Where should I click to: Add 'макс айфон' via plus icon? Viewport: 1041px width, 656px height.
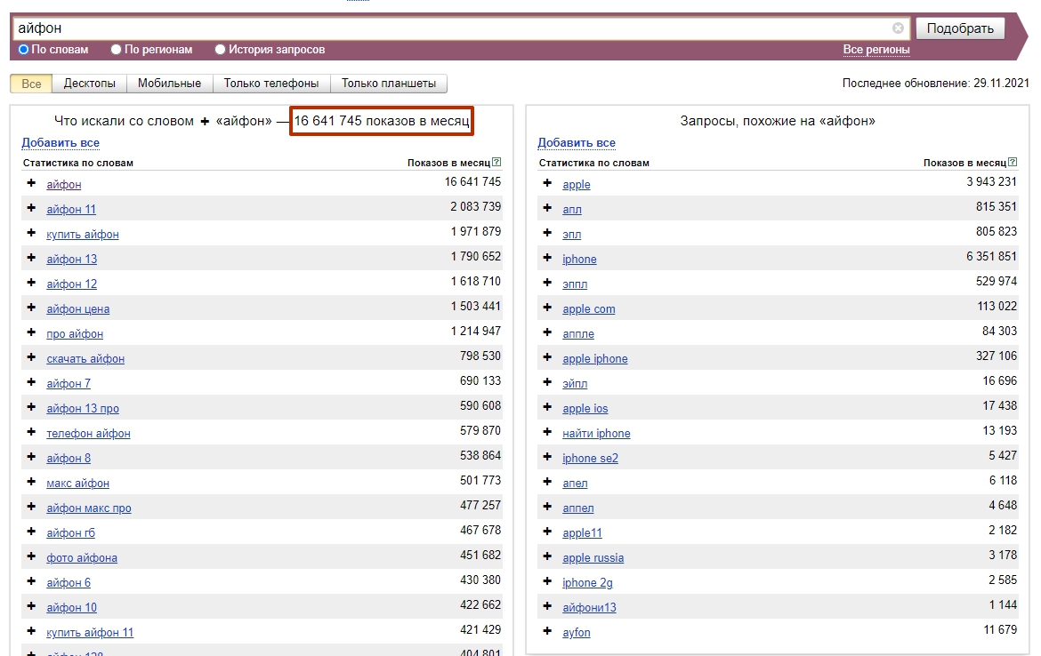31,482
